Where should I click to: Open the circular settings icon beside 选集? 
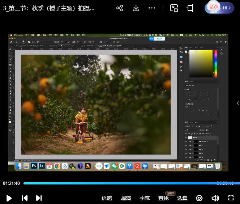coord(199,198)
